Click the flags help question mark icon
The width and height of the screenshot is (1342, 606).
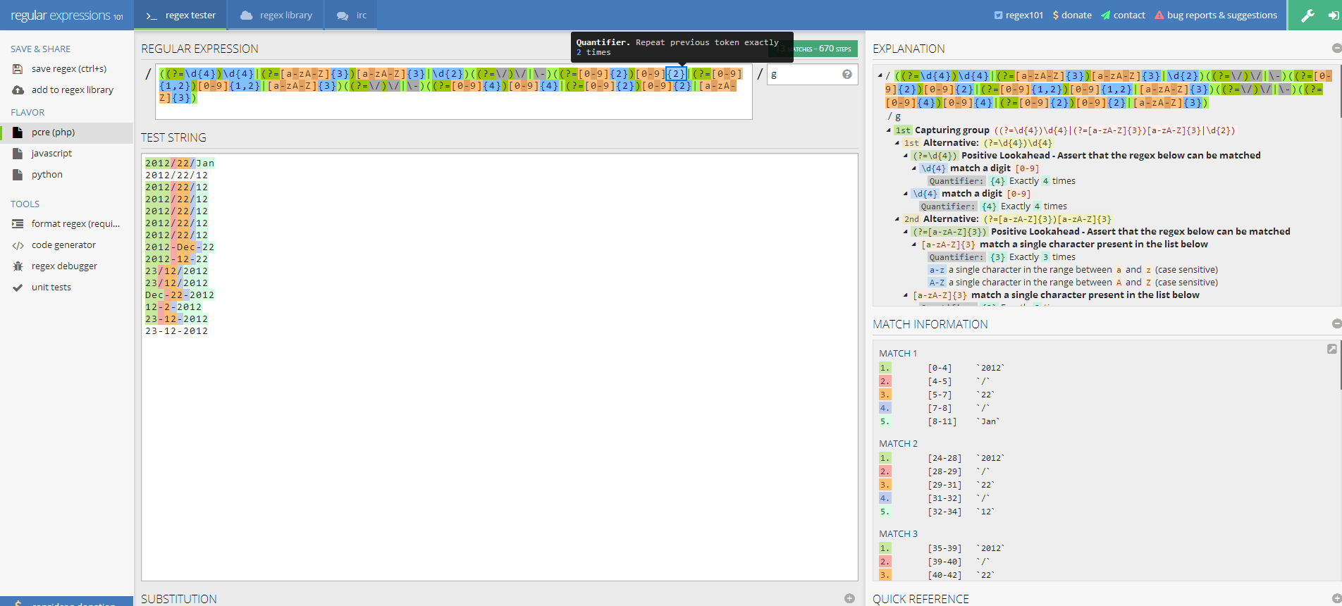pos(847,74)
